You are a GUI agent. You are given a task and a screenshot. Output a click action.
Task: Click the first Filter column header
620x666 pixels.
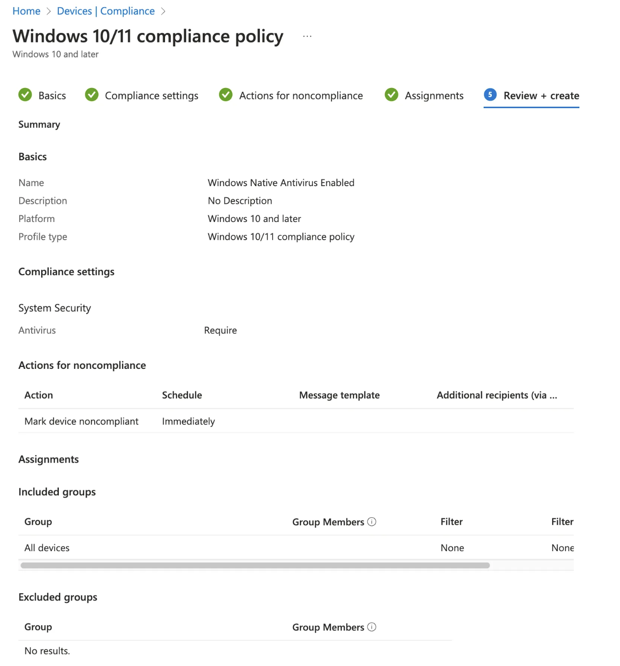452,522
